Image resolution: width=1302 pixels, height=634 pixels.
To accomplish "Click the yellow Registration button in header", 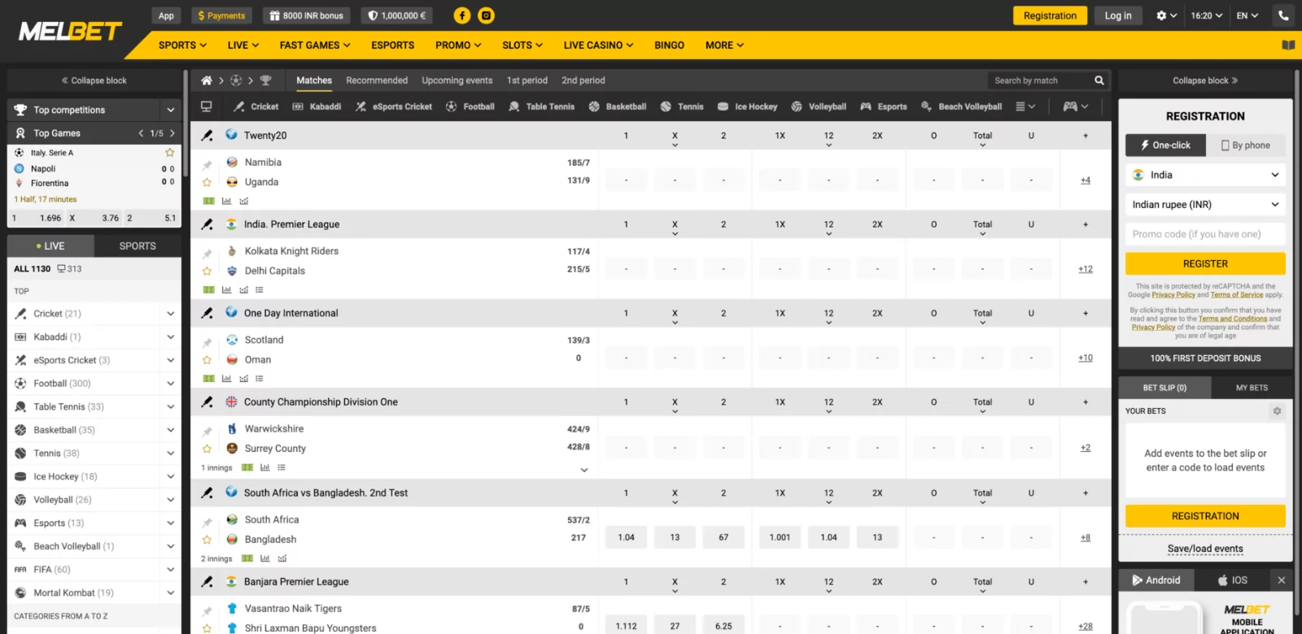I will point(1050,15).
